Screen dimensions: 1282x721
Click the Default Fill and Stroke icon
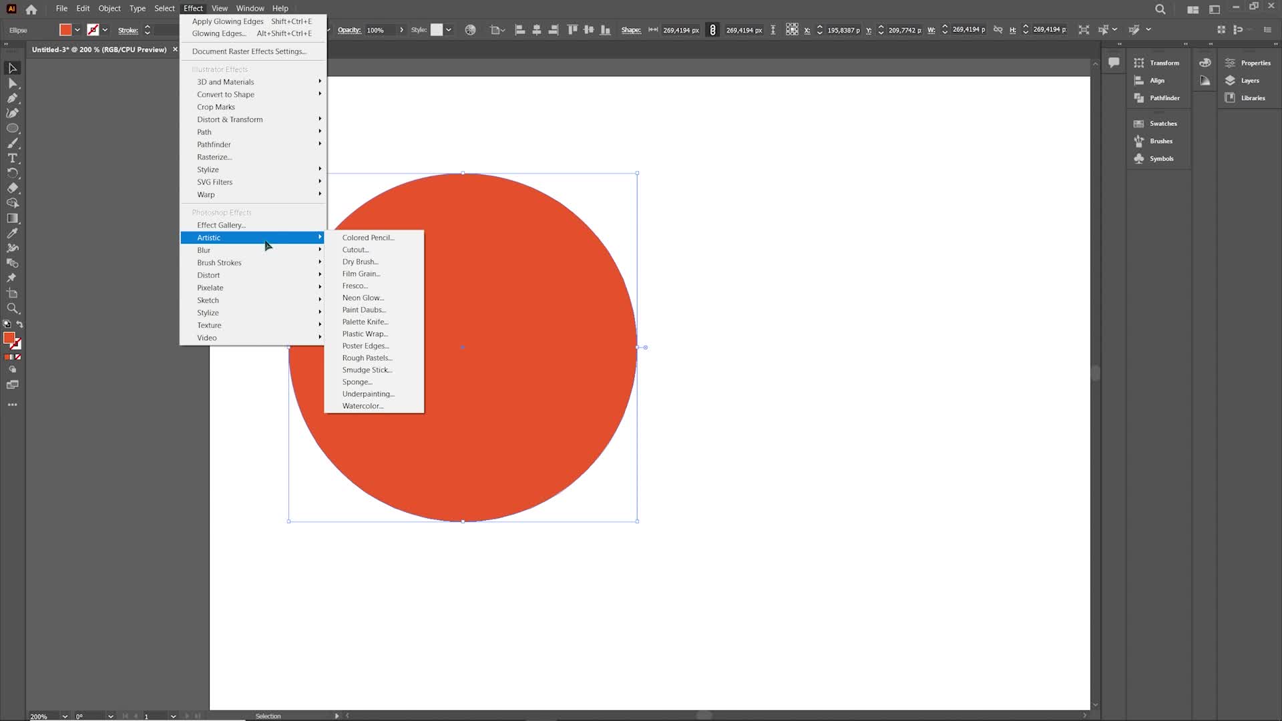(7, 324)
